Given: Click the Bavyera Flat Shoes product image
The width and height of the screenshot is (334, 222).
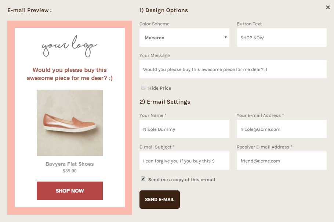Looking at the screenshot, I should [x=70, y=123].
